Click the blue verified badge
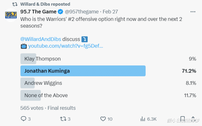 click(60, 12)
